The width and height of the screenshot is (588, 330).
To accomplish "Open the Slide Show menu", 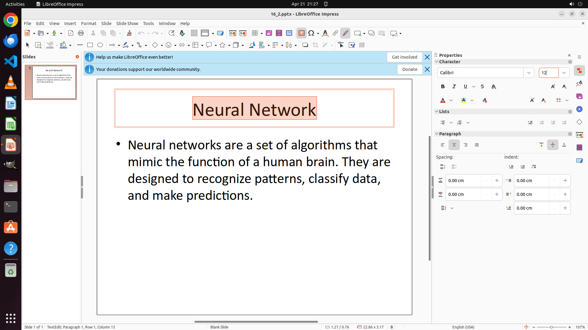I will point(127,23).
